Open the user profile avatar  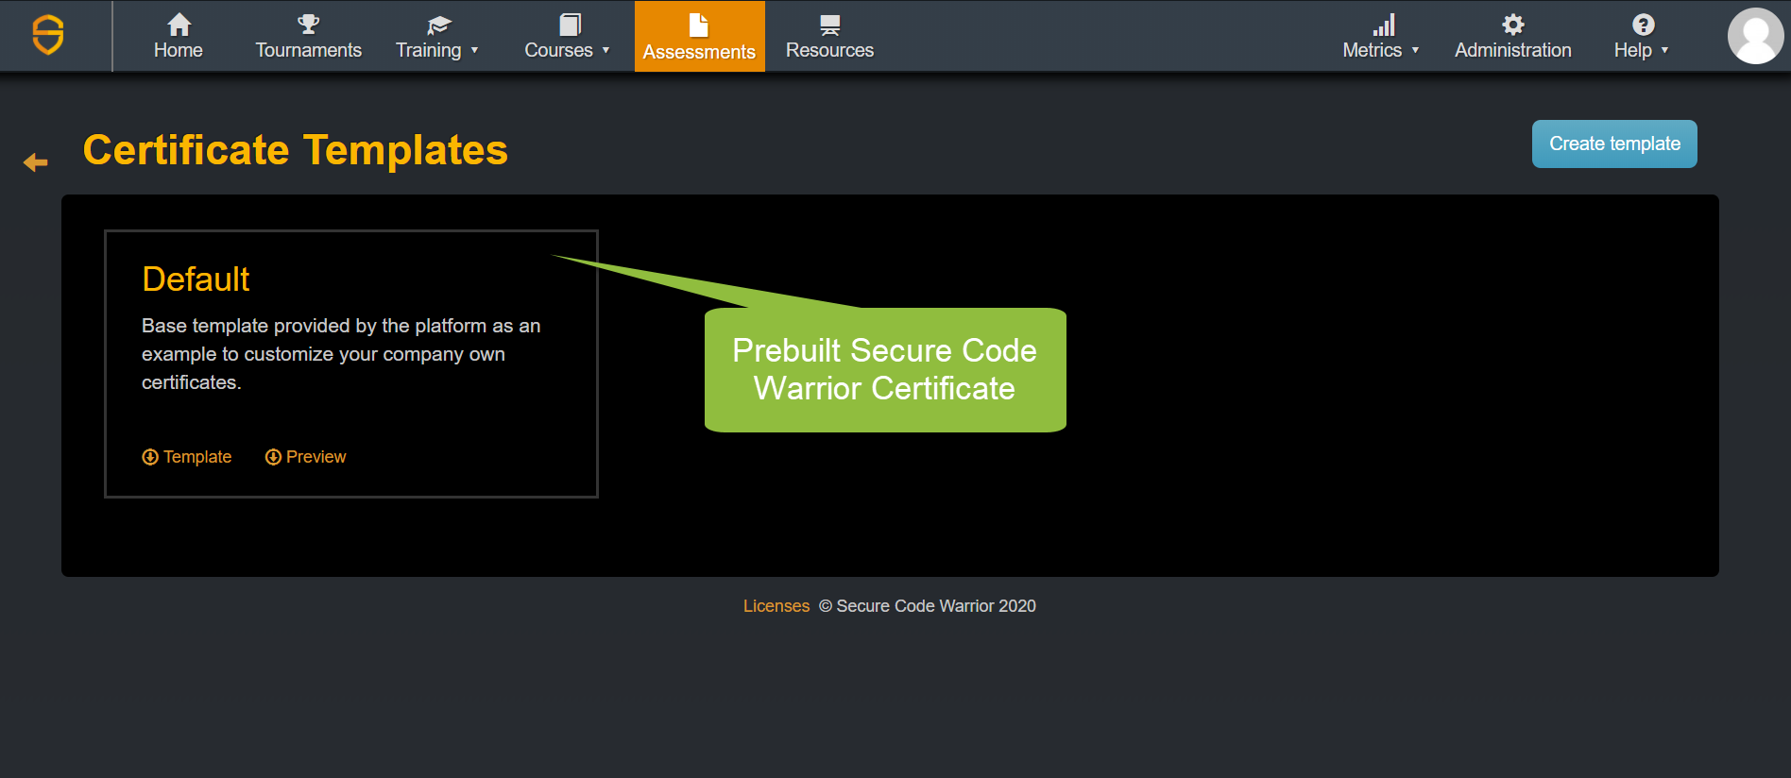pos(1755,36)
